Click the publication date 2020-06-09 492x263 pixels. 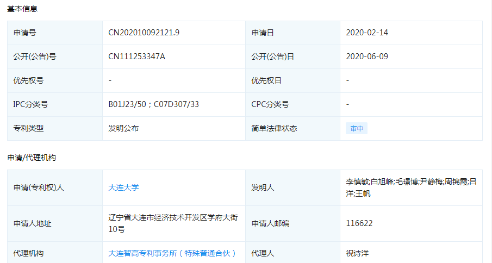pyautogui.click(x=367, y=57)
